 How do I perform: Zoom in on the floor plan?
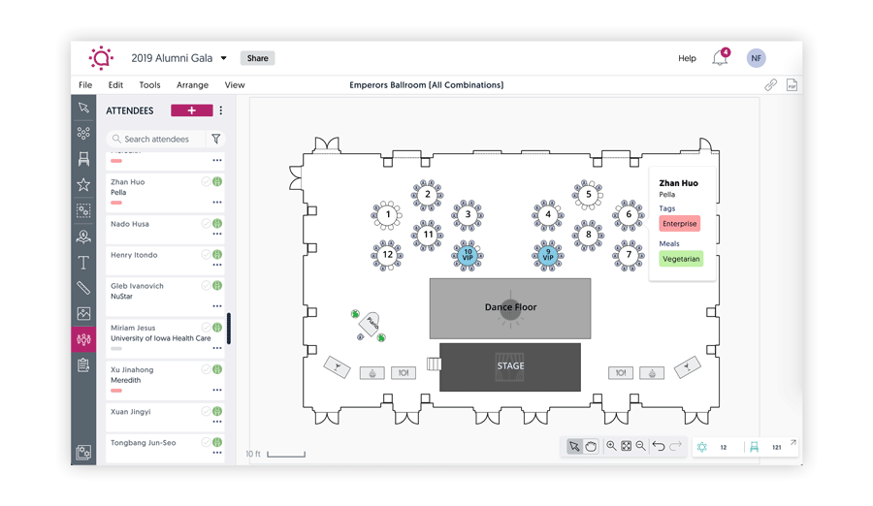[x=611, y=446]
